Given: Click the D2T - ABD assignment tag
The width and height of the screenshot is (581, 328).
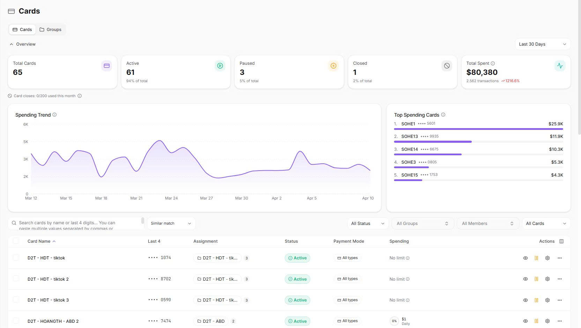Looking at the screenshot, I should [211, 321].
